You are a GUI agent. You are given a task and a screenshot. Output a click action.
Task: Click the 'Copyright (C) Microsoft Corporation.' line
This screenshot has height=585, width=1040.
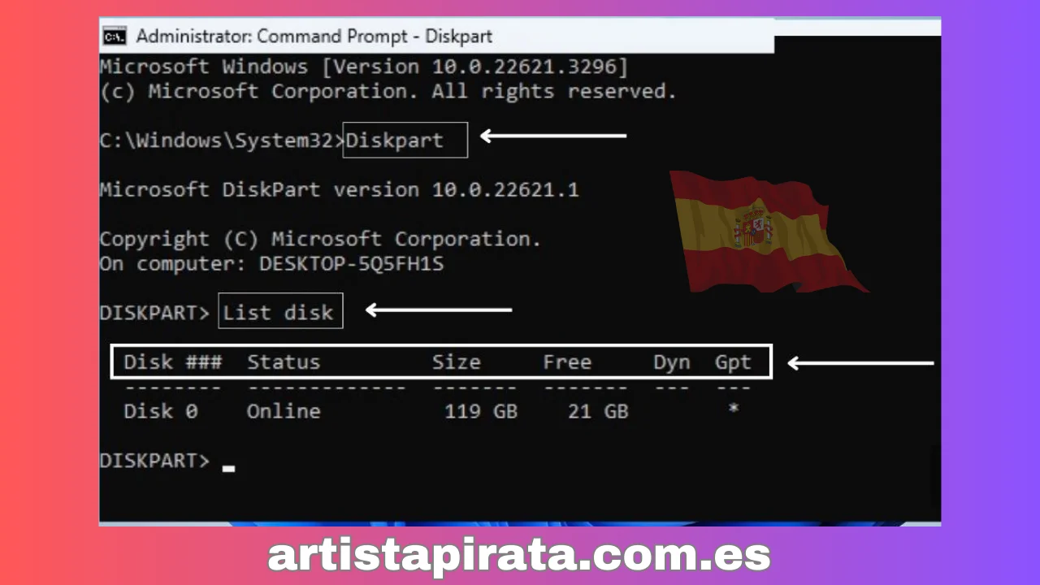click(320, 239)
